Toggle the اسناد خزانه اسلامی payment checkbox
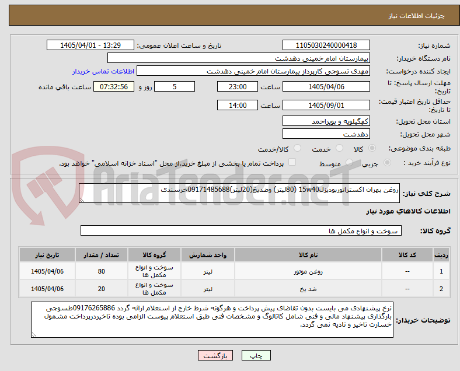Viewport: 460px width, 371px height. pyautogui.click(x=292, y=162)
